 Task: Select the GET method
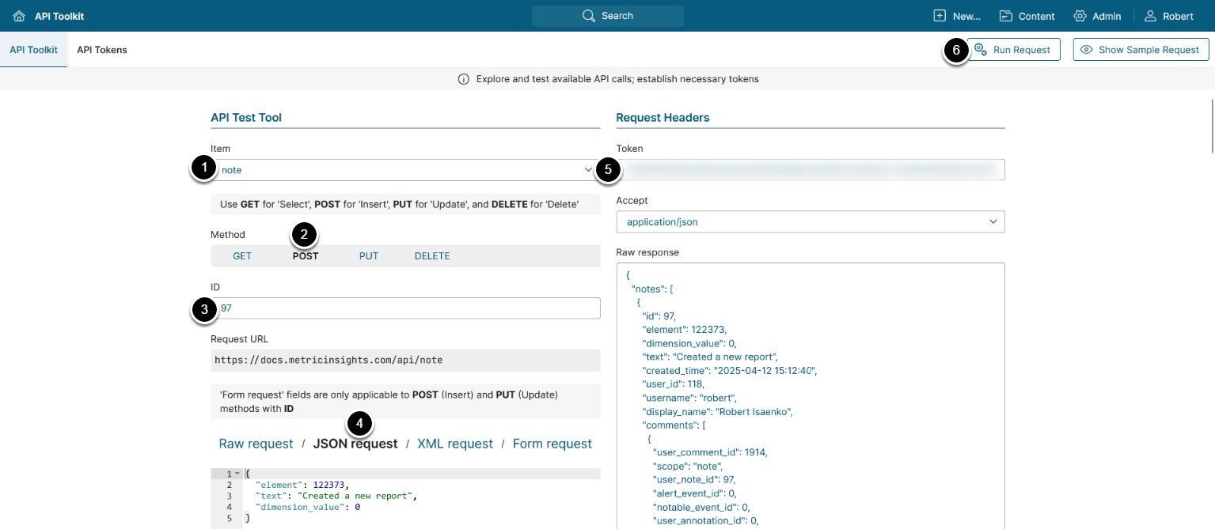click(242, 256)
